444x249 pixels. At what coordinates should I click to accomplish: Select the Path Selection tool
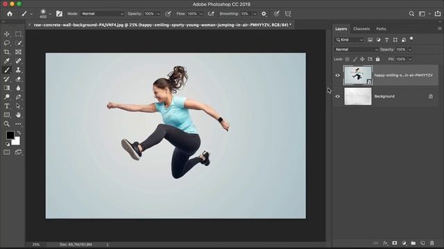coord(18,106)
